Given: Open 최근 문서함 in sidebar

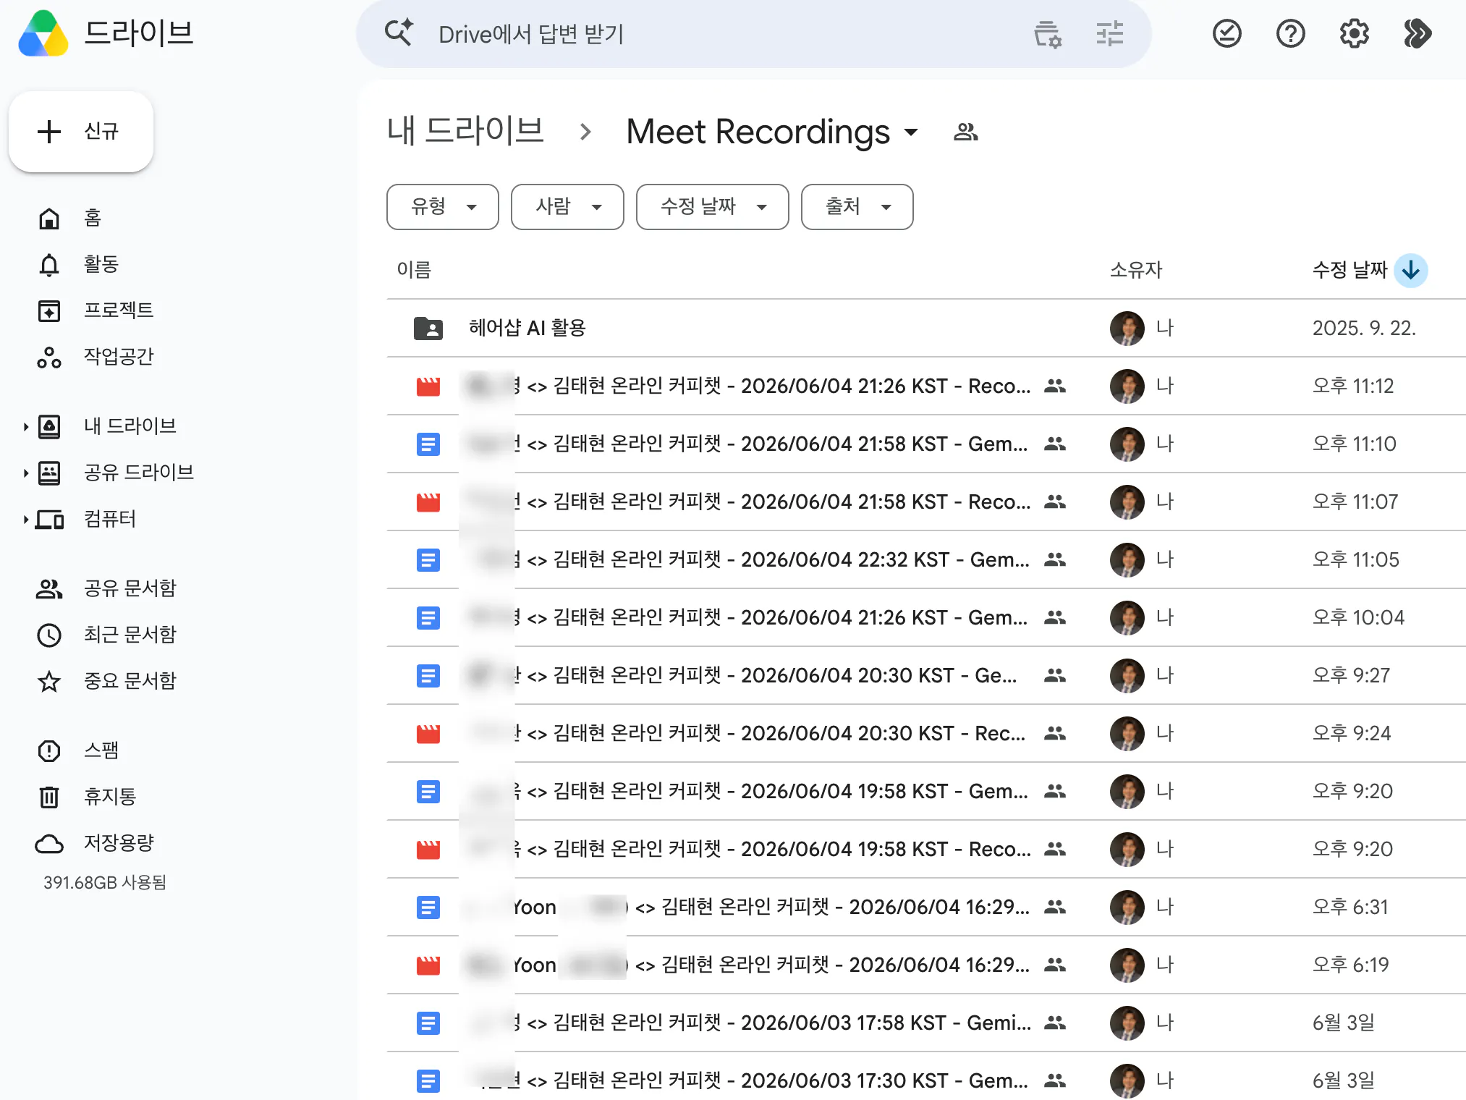Looking at the screenshot, I should pyautogui.click(x=130, y=635).
